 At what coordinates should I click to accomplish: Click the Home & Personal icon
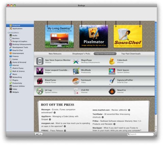pyautogui.click(x=11, y=62)
